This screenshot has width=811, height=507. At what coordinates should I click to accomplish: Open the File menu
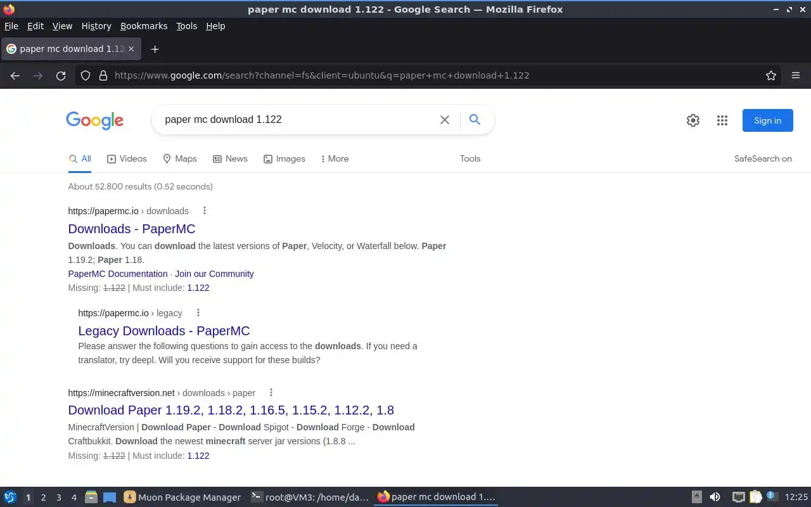tap(11, 26)
